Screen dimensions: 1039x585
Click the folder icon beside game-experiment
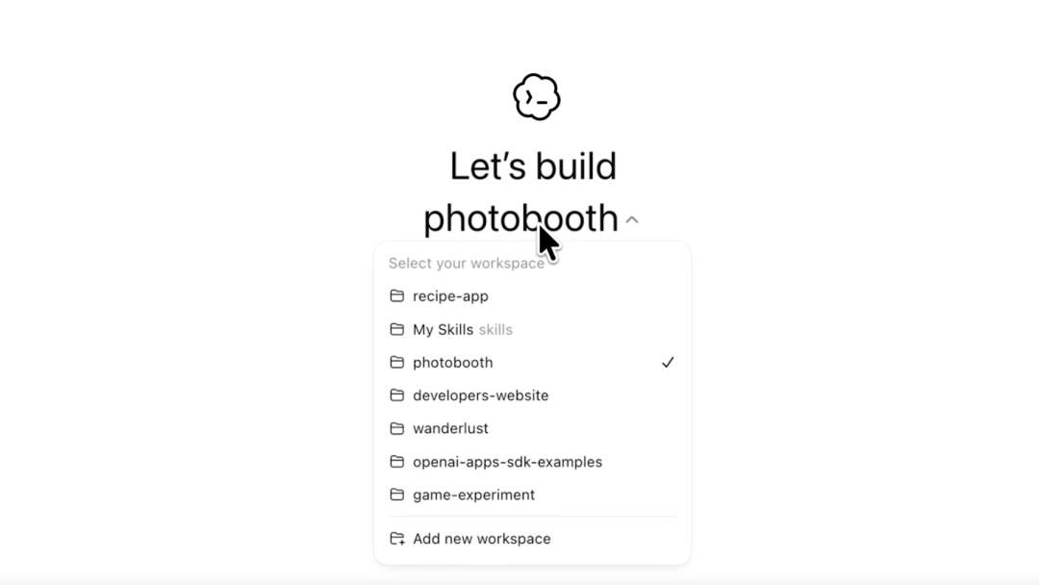[397, 495]
